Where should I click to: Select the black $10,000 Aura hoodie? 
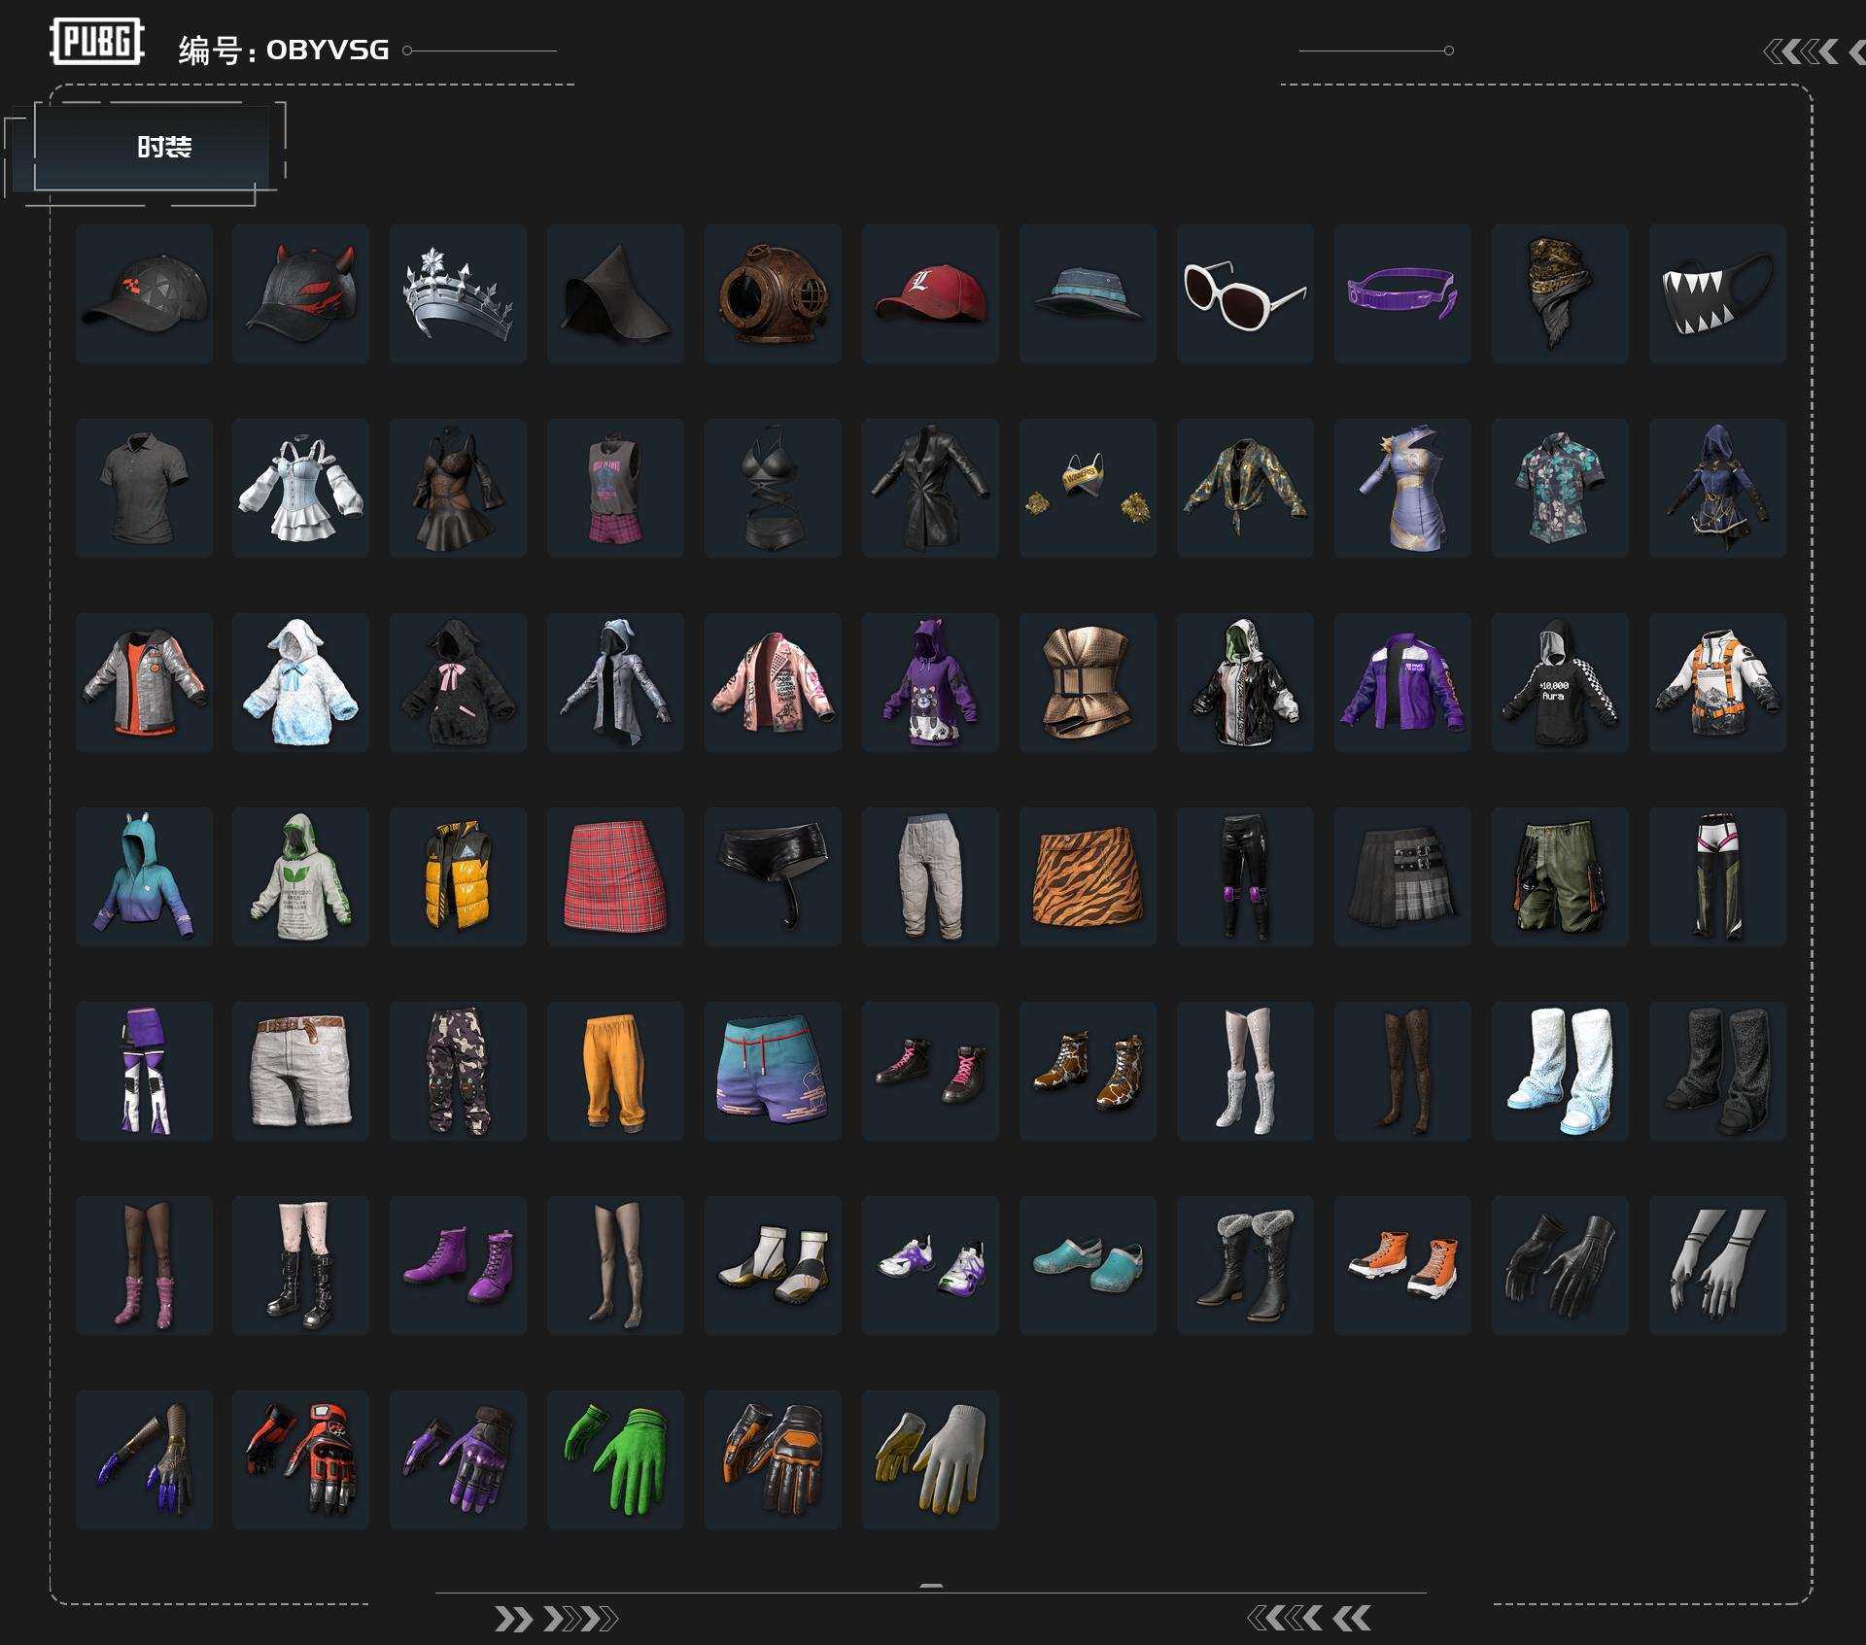tap(1560, 682)
